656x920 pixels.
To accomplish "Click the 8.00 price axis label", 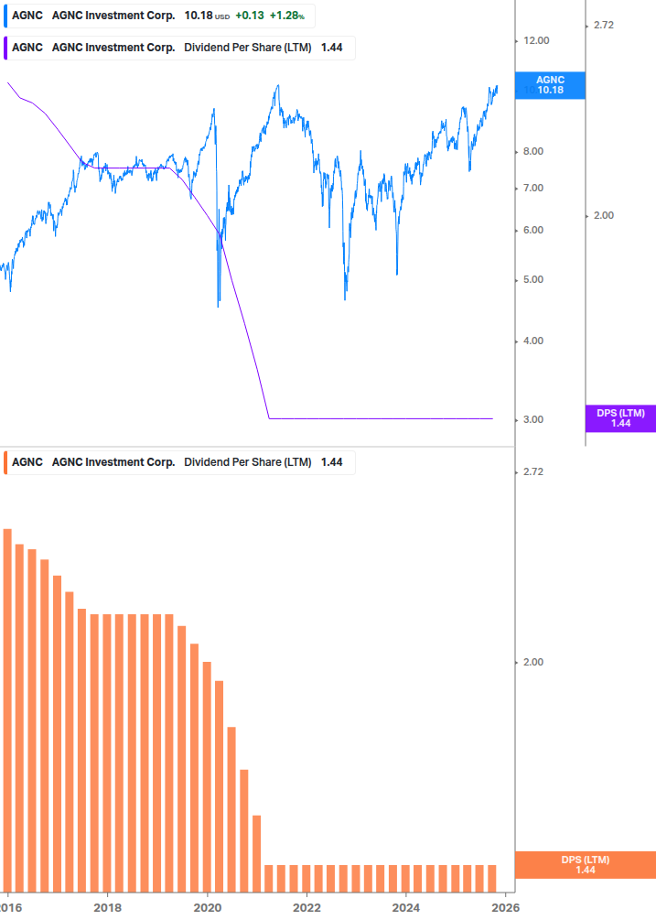I will [x=533, y=151].
